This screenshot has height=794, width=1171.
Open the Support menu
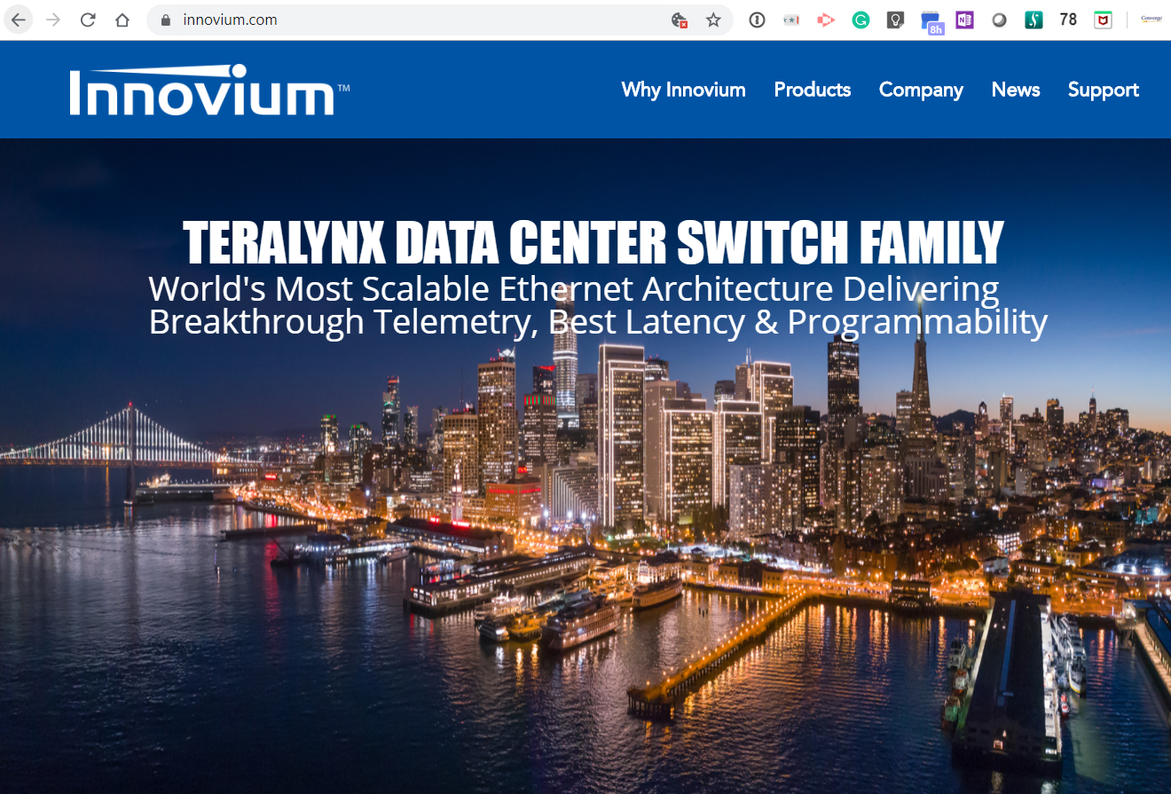tap(1103, 90)
